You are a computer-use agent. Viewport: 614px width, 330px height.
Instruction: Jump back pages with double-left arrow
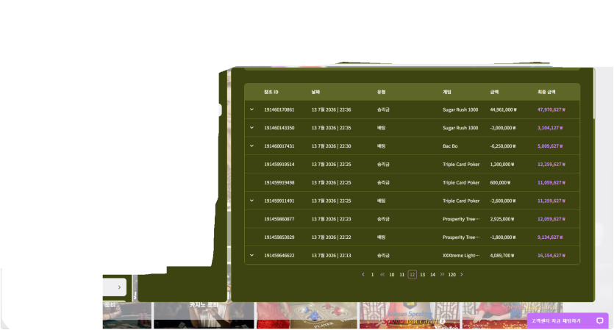[382, 274]
